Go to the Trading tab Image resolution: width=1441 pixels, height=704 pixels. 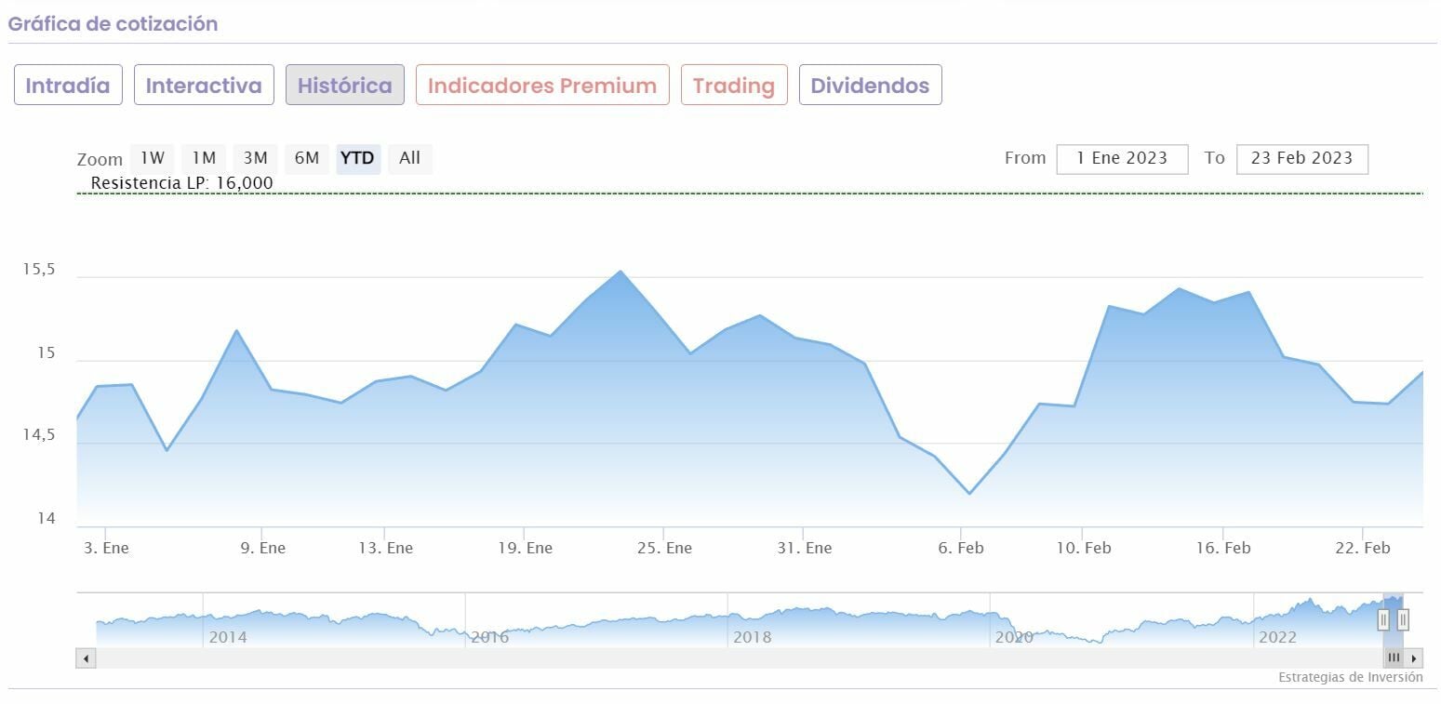tap(734, 86)
